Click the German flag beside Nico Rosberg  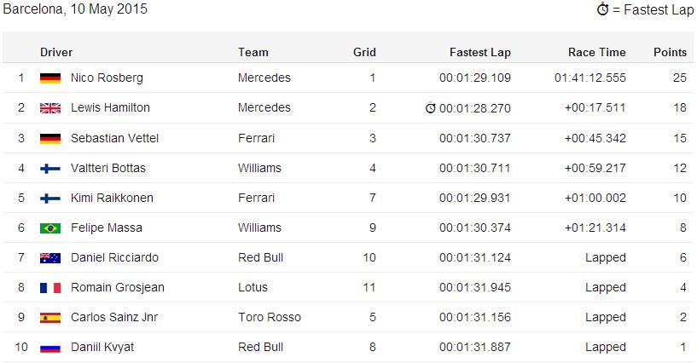pyautogui.click(x=49, y=78)
